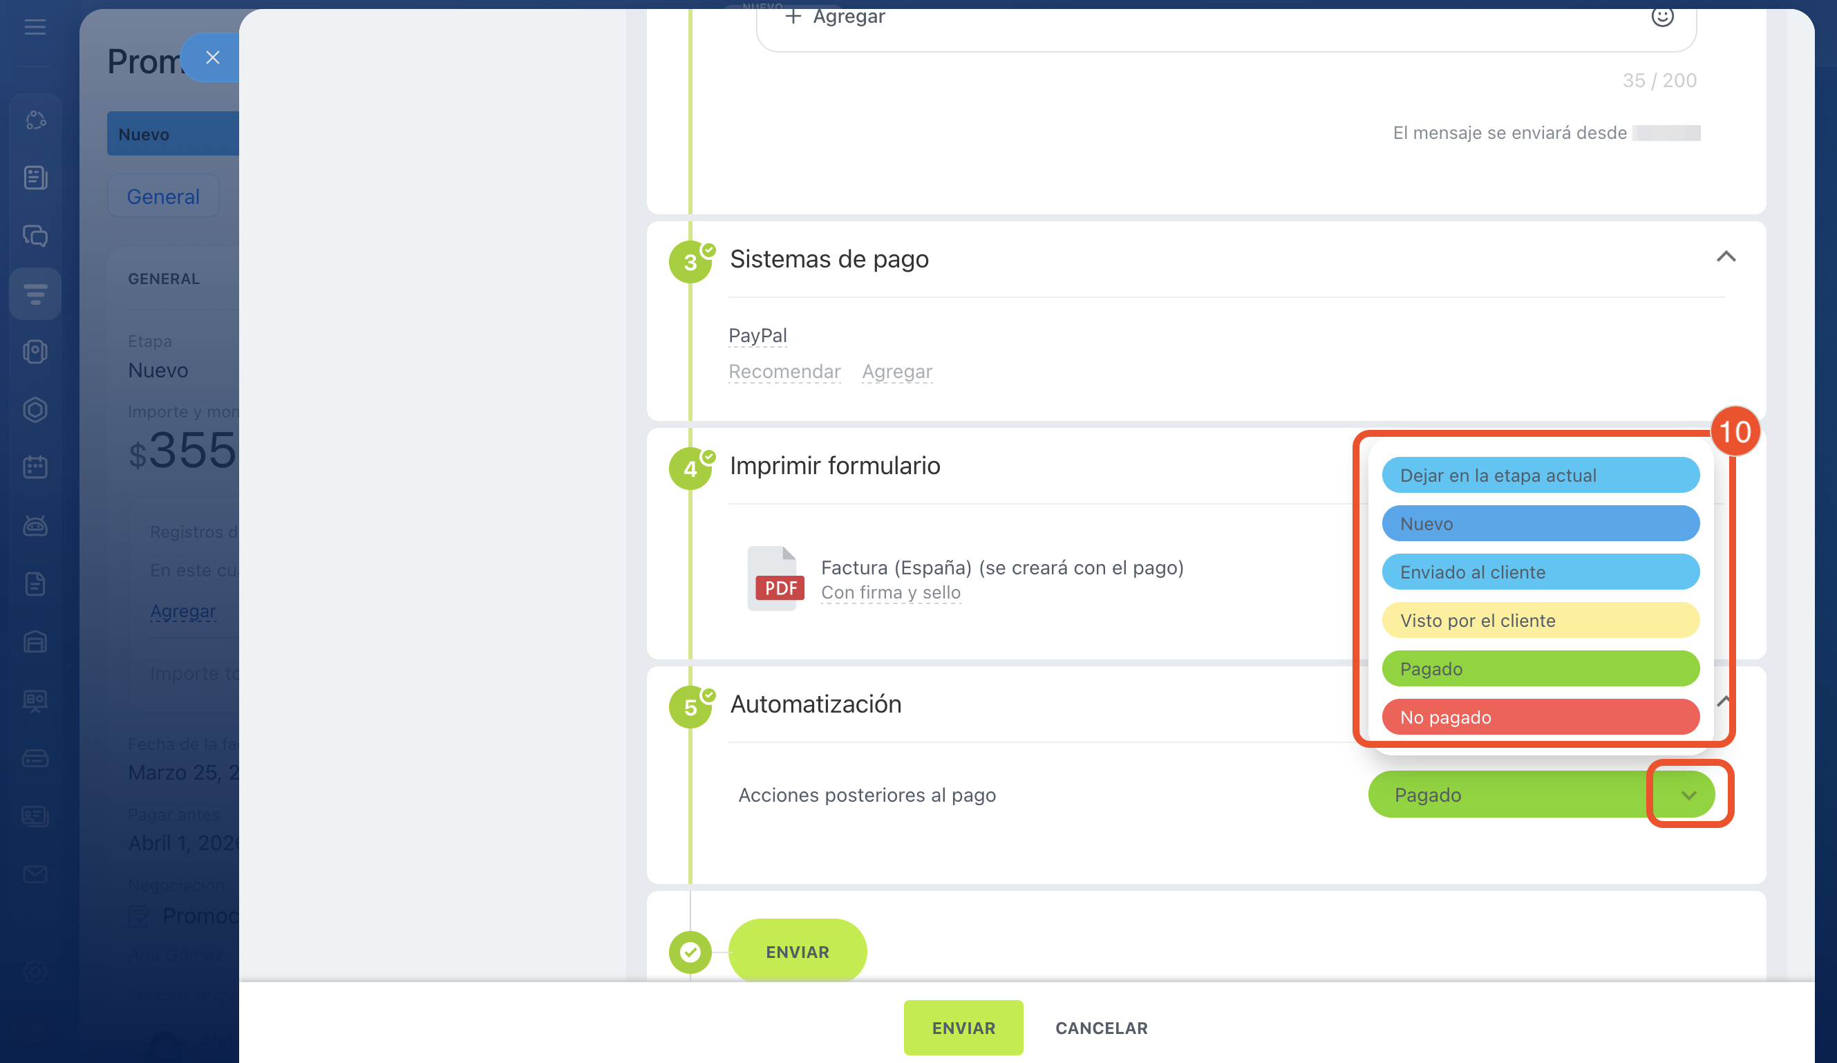Open the chat messages sidebar icon
Viewport: 1837px width, 1063px height.
point(35,236)
